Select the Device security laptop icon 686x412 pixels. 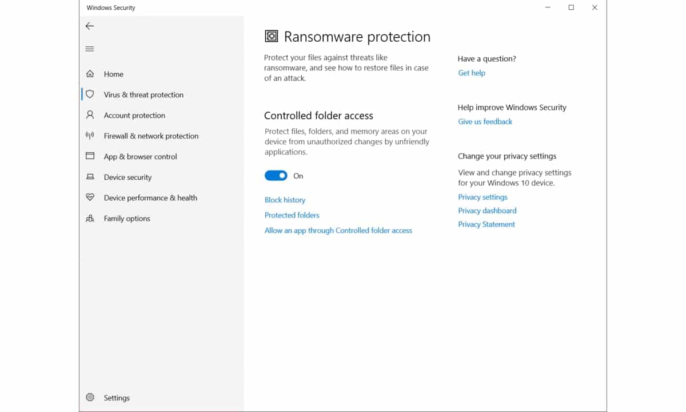click(x=90, y=177)
